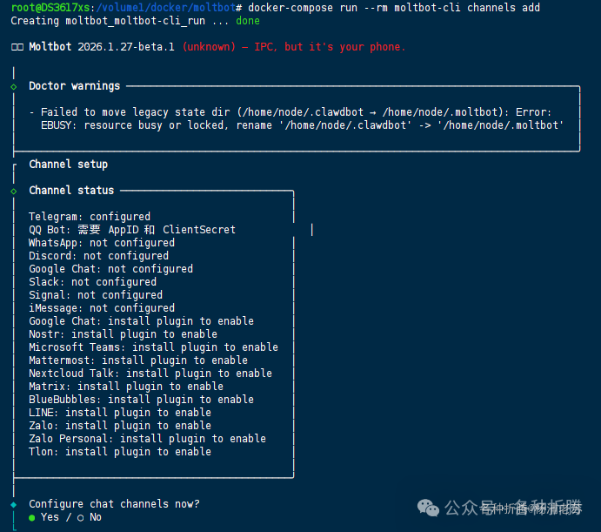Select the Yes radio option
This screenshot has height=532, width=601.
tap(32, 517)
